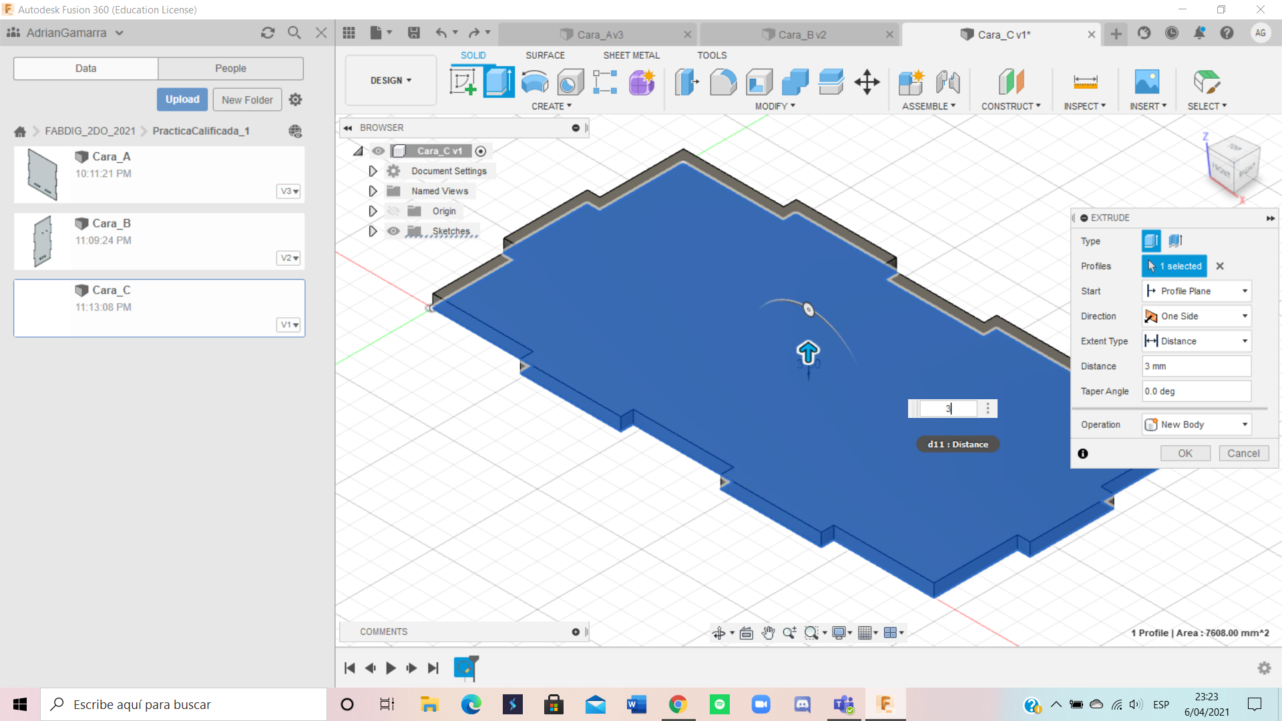The image size is (1282, 721).
Task: Select the Combine tool
Action: coord(795,82)
